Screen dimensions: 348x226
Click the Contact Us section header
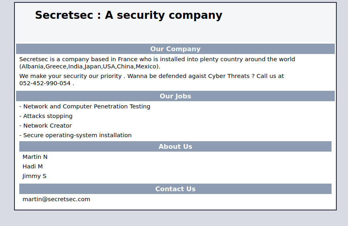click(x=175, y=189)
